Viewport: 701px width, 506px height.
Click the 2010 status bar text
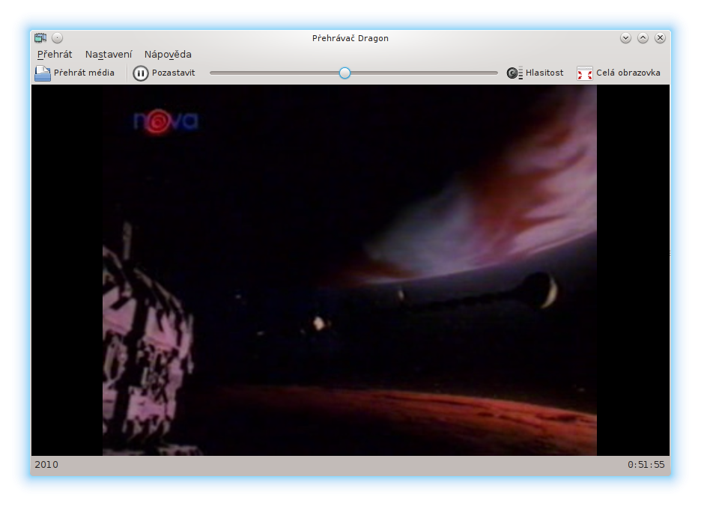tap(46, 465)
